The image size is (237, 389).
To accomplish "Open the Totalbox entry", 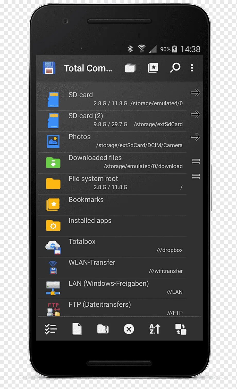I will pyautogui.click(x=112, y=246).
